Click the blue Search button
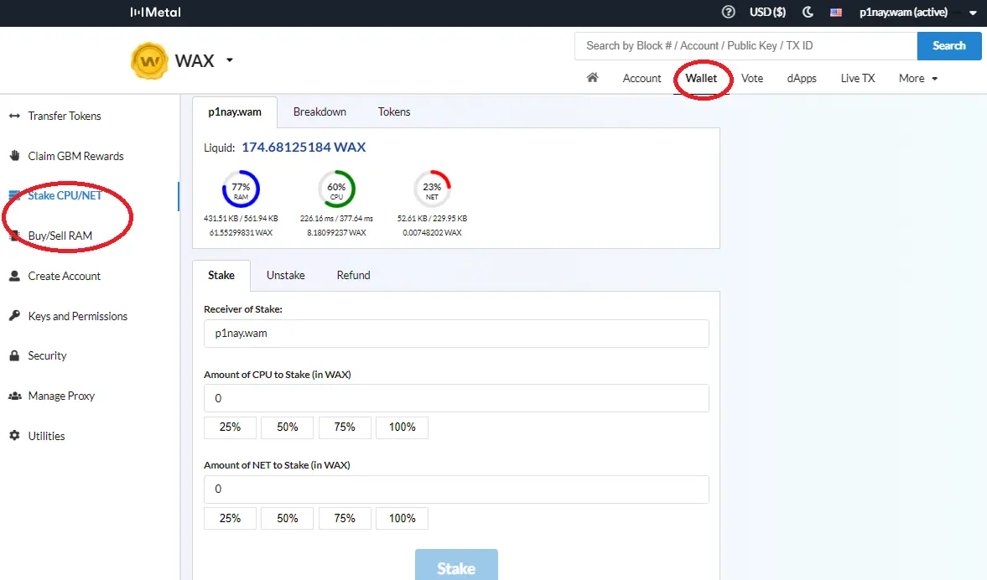 tap(948, 46)
